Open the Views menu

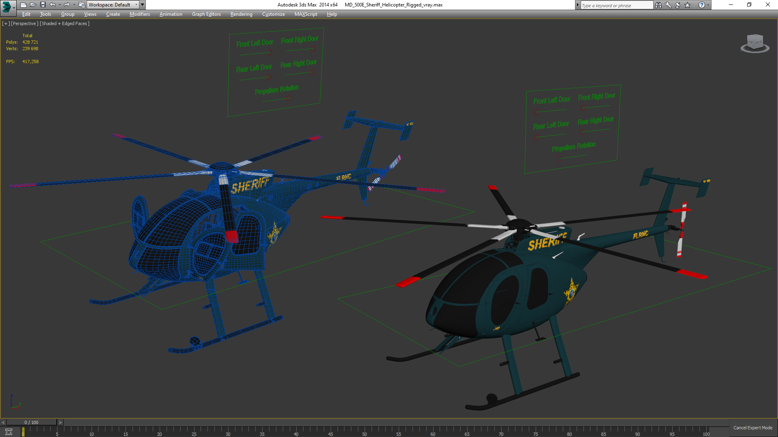90,14
